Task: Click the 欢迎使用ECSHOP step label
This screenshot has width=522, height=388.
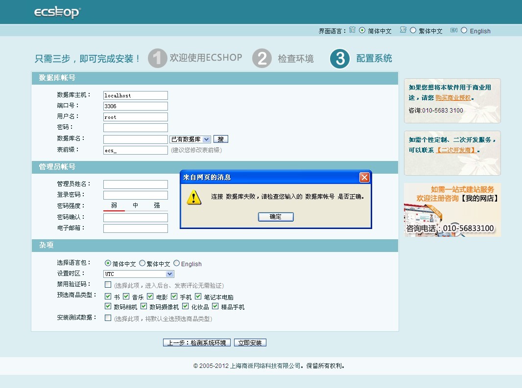Action: tap(206, 58)
